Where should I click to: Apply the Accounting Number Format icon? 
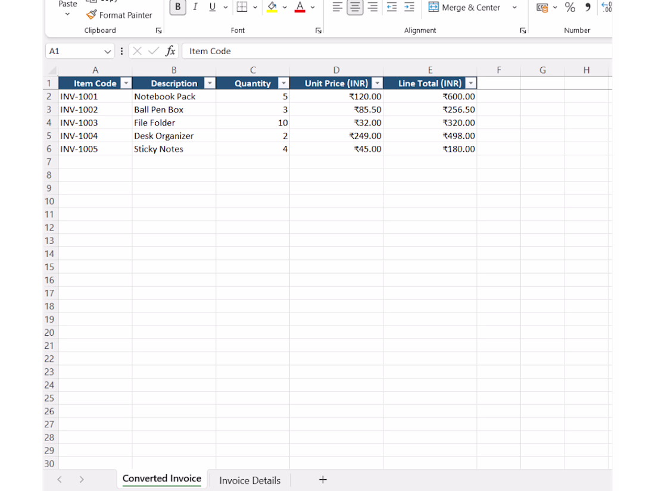pos(542,8)
